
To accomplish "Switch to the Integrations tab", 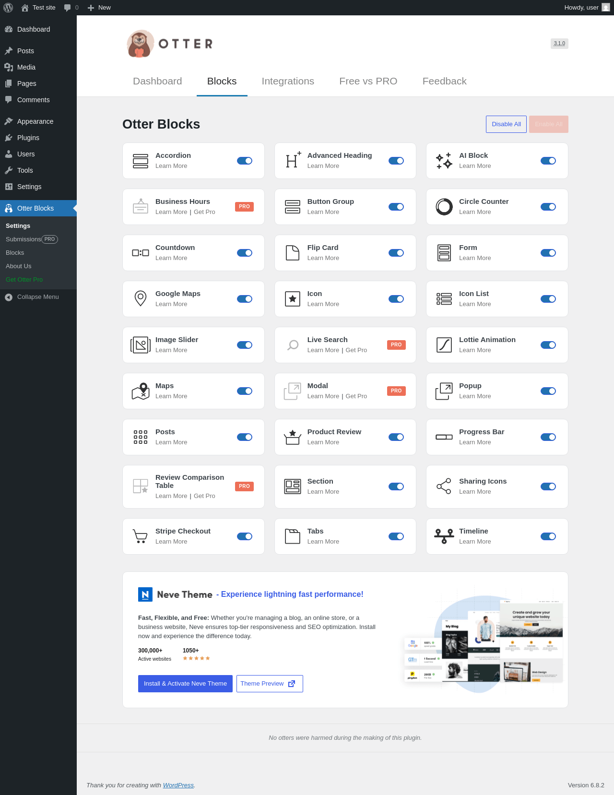I will point(288,81).
